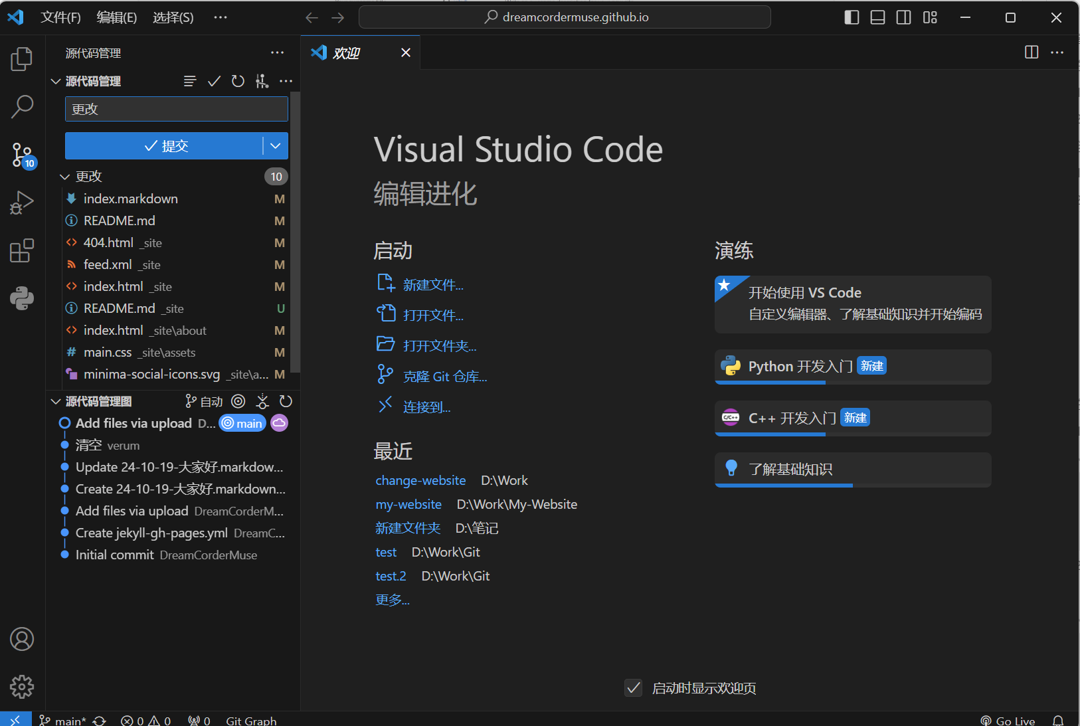
Task: Click the remote window icon in status bar
Action: click(15, 719)
